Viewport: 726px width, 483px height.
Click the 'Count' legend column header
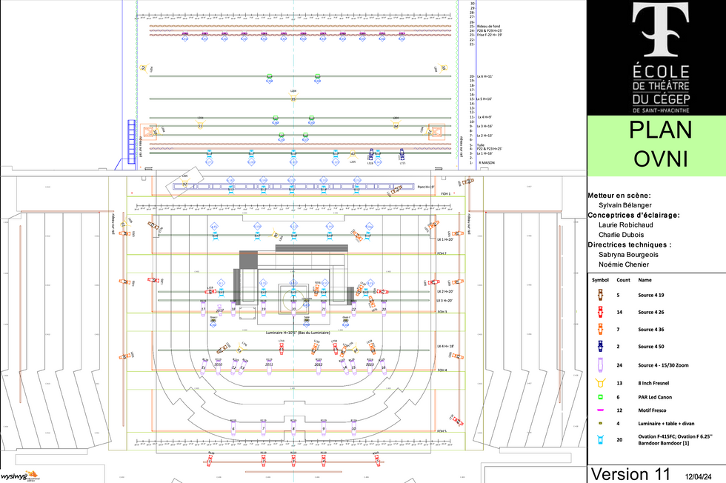[623, 280]
